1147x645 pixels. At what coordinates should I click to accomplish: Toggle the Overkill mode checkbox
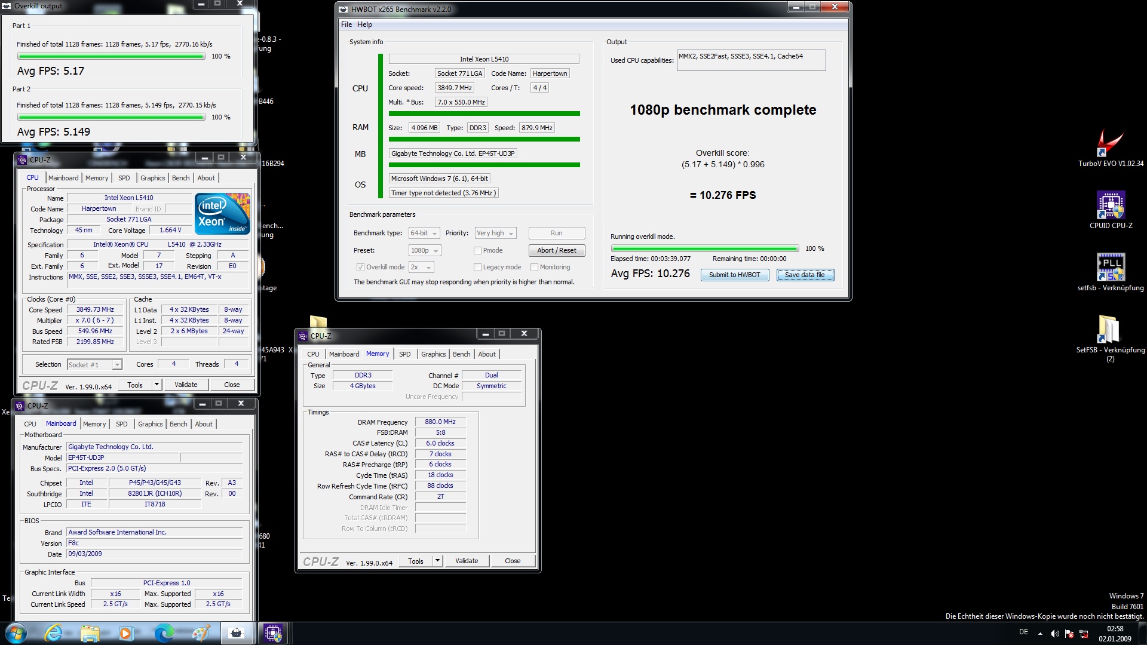tap(360, 267)
